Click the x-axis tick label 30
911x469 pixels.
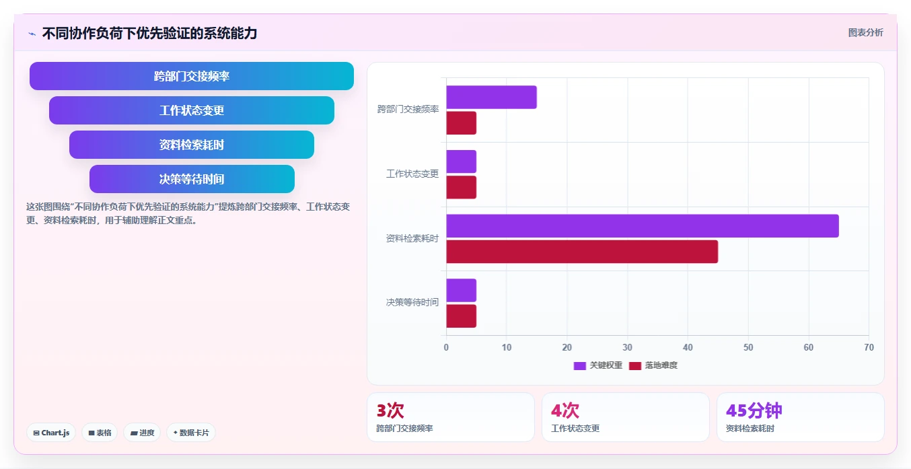627,348
